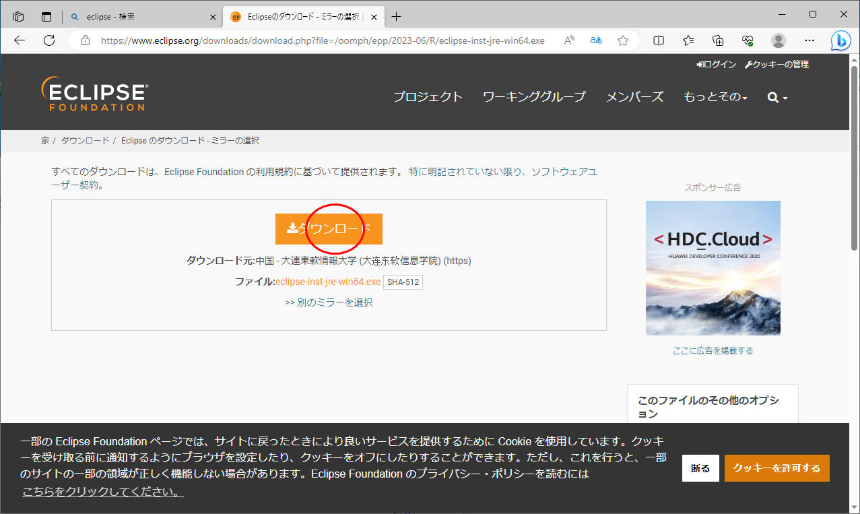
Task: Click the SHA-512 checksum button
Action: 403,282
